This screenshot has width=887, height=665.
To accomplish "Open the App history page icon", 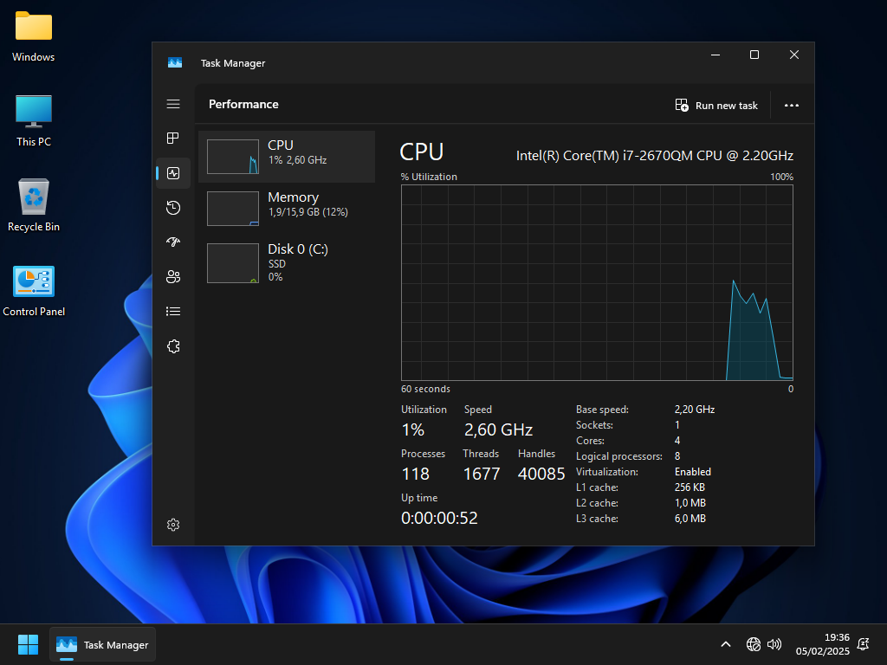I will [x=173, y=208].
